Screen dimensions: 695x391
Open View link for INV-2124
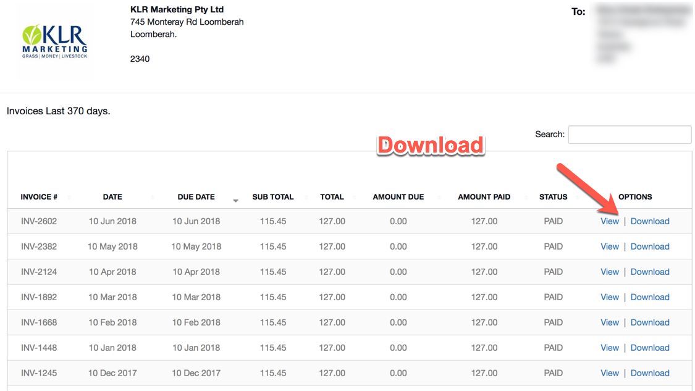(x=609, y=272)
